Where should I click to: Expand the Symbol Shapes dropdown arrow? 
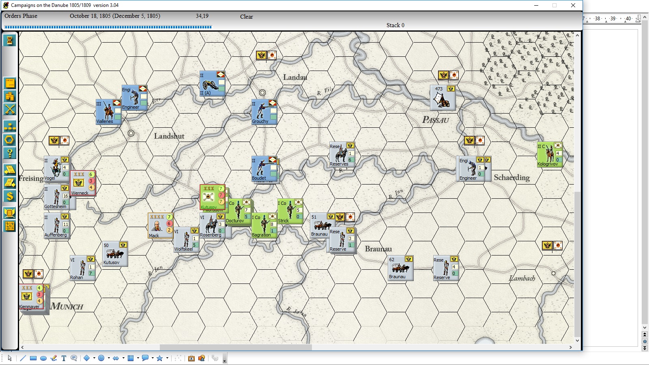point(109,358)
